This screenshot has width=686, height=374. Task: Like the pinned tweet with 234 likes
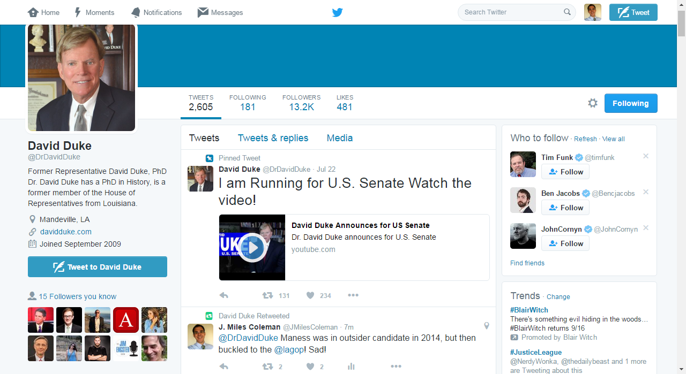coord(310,295)
